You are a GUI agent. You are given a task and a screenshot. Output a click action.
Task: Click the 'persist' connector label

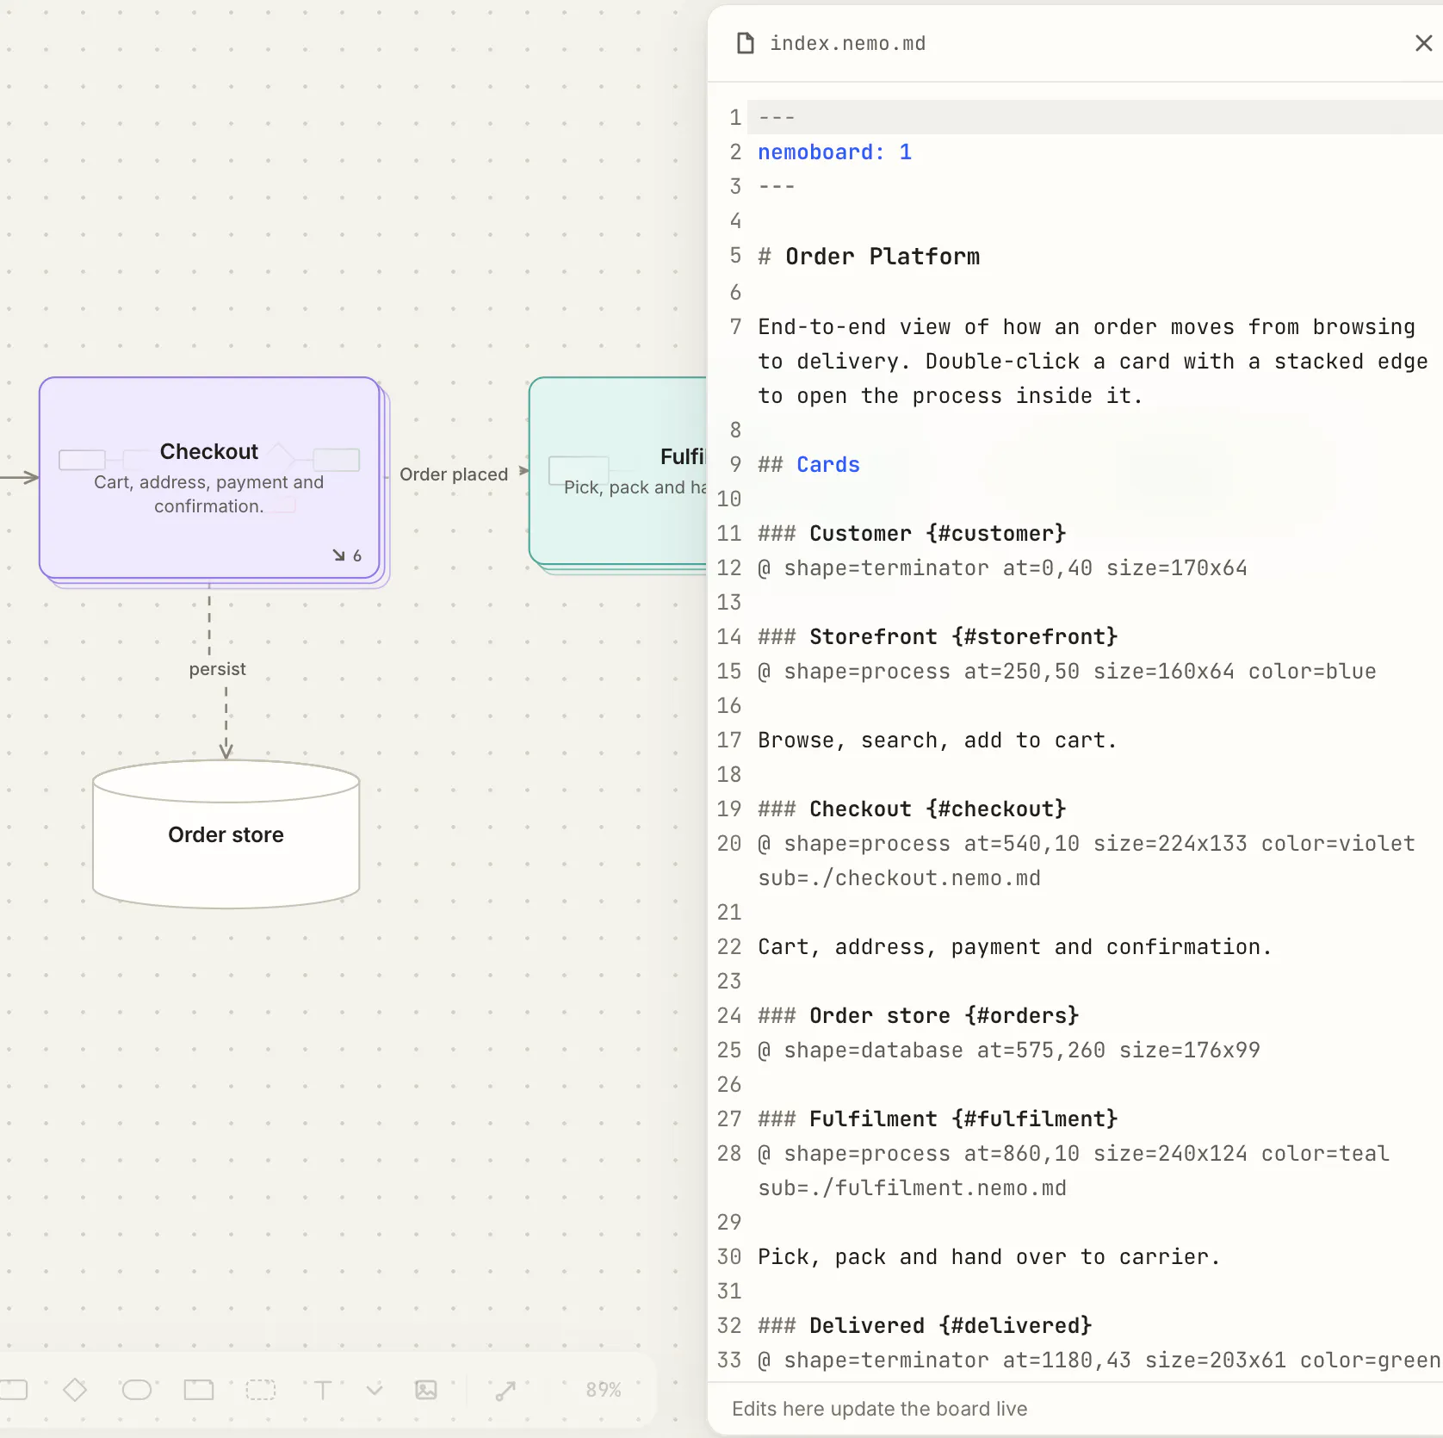tap(217, 669)
